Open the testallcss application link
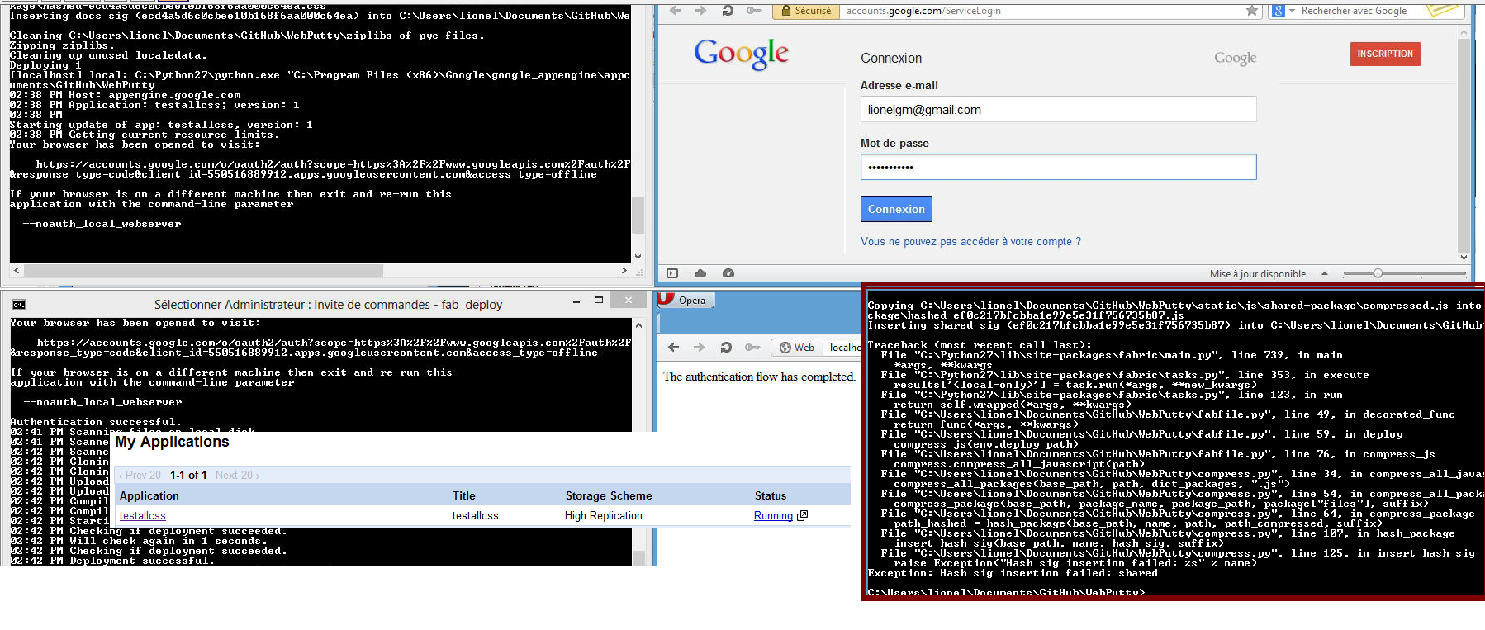This screenshot has width=1485, height=630. tap(142, 516)
